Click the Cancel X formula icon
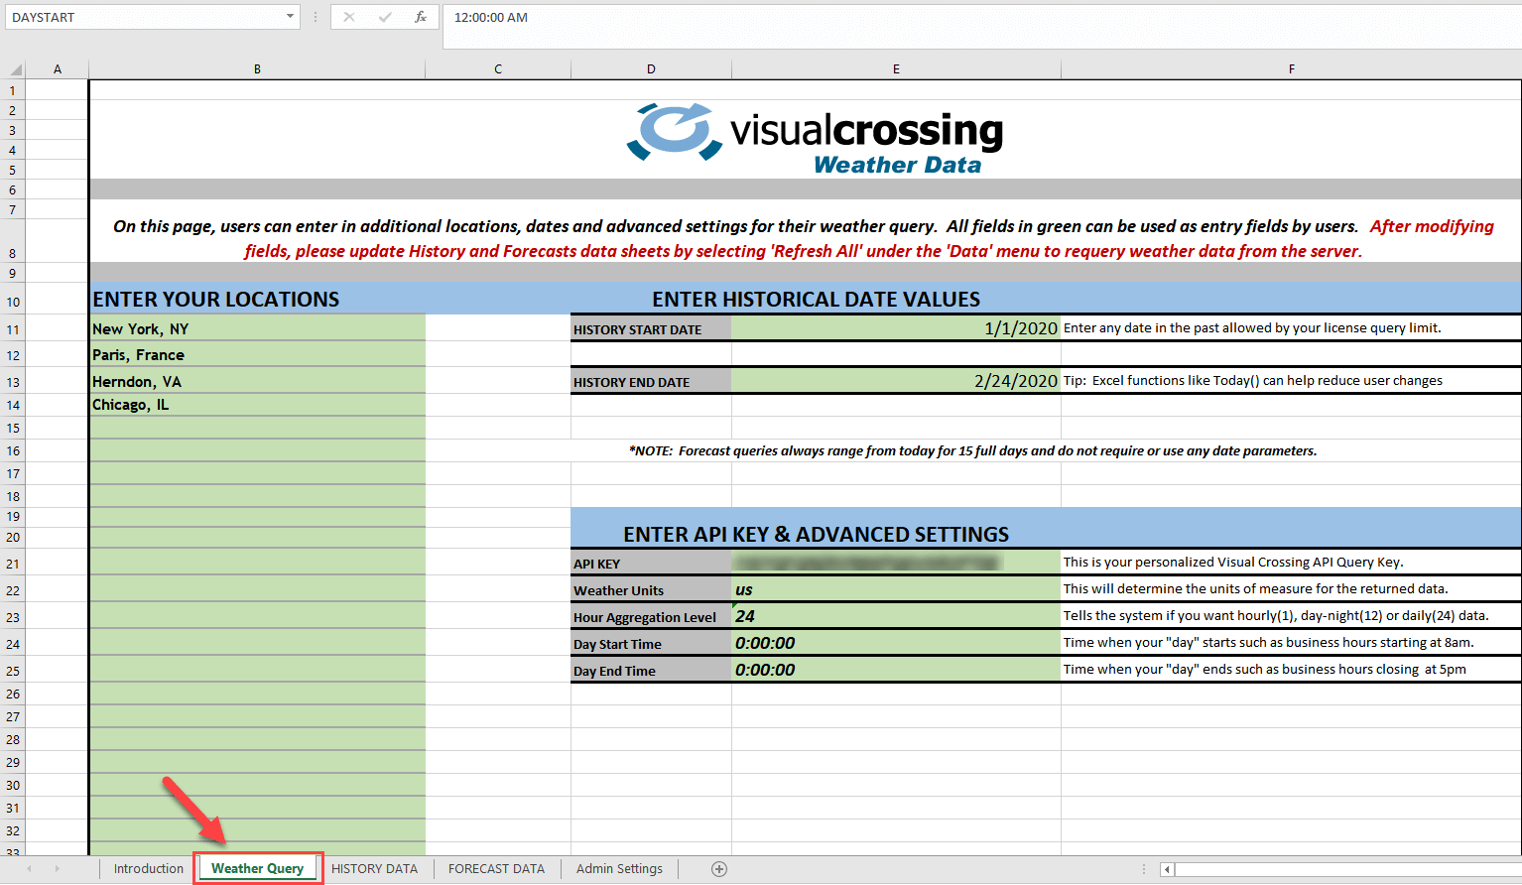 pos(349,17)
